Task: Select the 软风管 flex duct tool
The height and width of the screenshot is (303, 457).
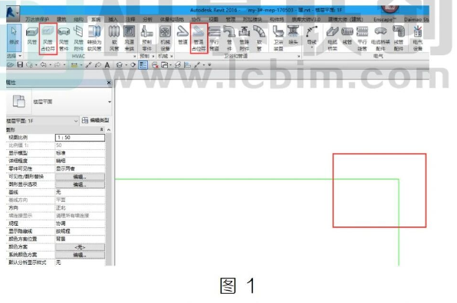Action: (x=114, y=38)
